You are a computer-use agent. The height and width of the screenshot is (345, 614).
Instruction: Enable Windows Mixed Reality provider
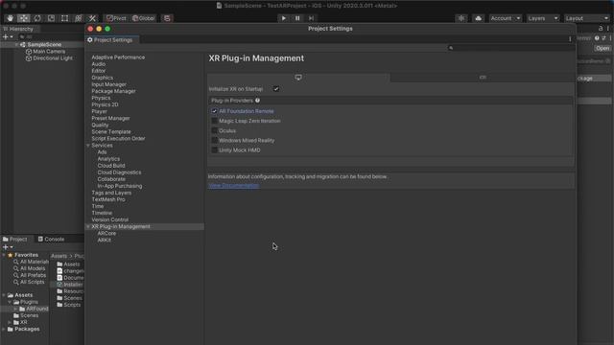pos(214,141)
